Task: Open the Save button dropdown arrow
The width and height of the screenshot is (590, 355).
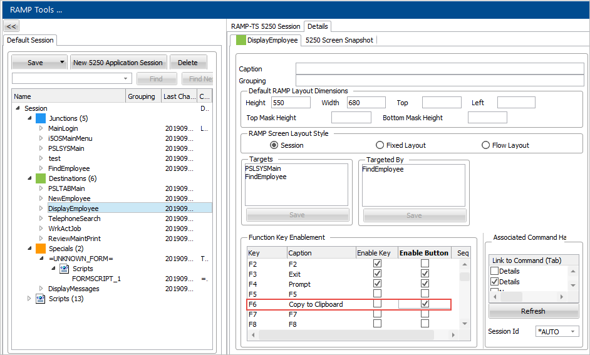Action: coord(61,63)
